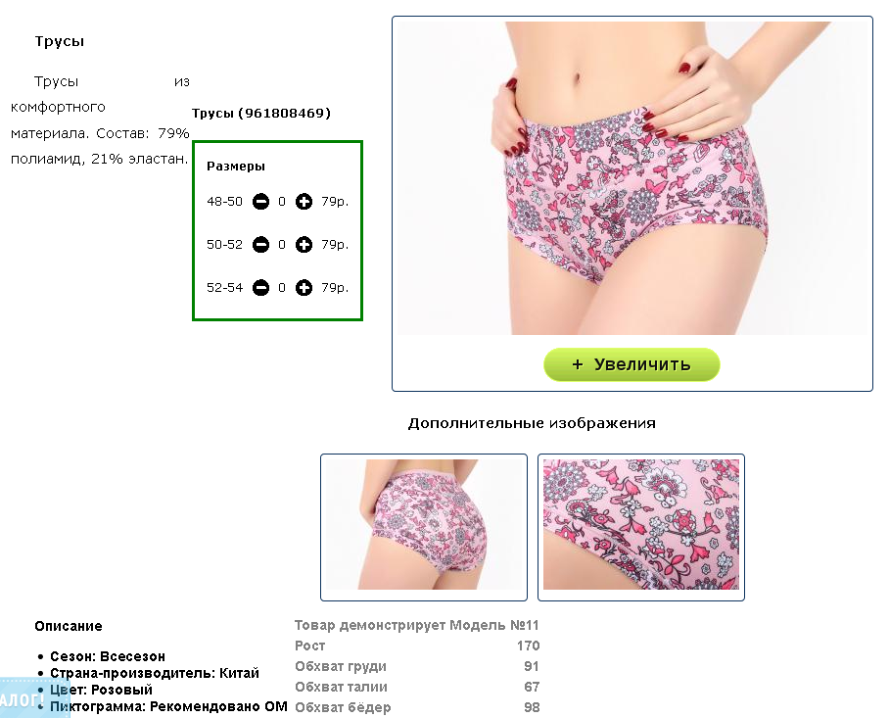Click the quantity value for size 52-54
The width and height of the screenshot is (889, 718).
(x=282, y=288)
